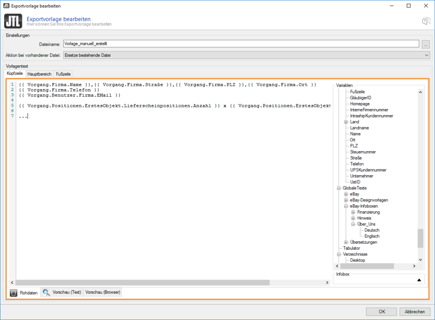Click into the Dateiname input field

coord(240,43)
